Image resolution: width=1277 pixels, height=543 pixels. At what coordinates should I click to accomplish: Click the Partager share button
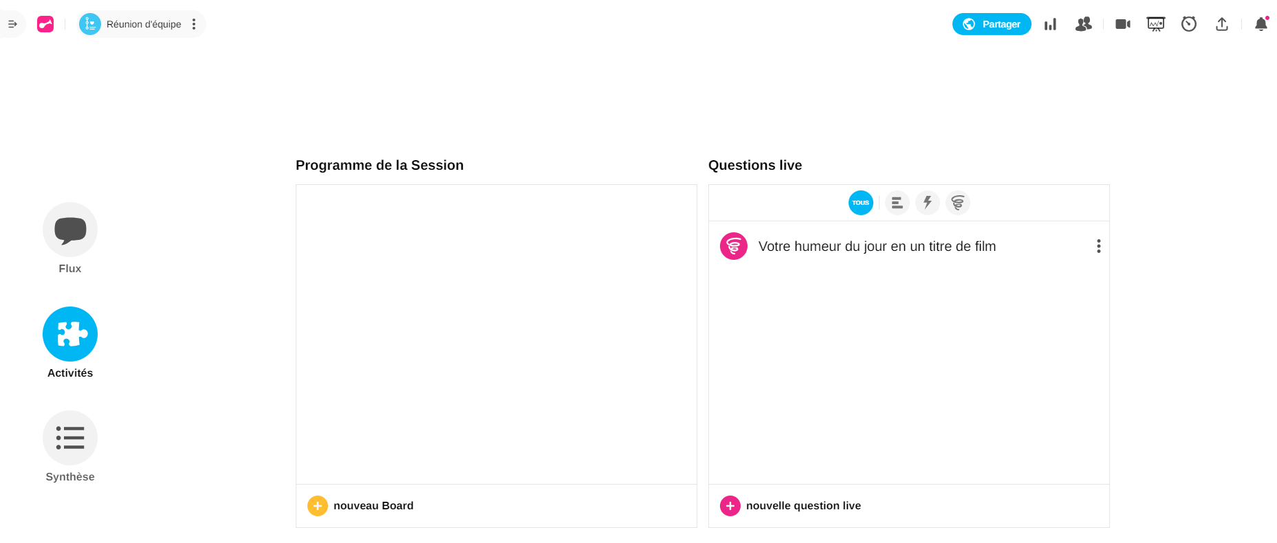(991, 24)
